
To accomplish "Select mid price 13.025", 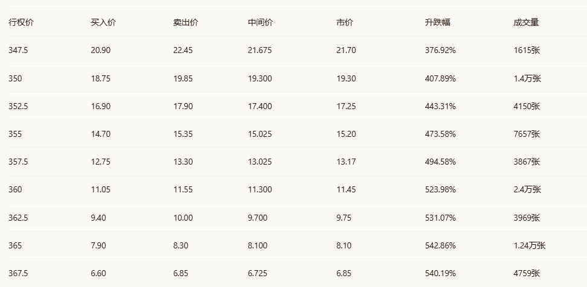I will [x=260, y=162].
